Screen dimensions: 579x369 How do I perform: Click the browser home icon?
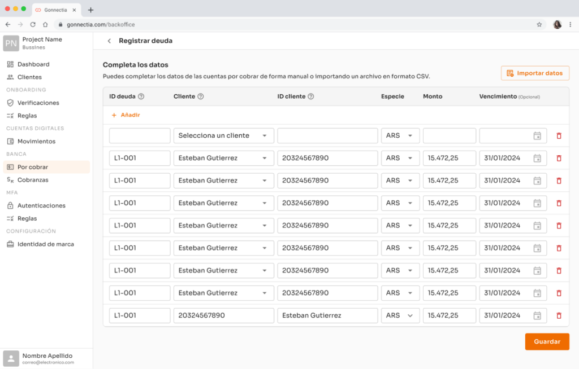coord(45,24)
